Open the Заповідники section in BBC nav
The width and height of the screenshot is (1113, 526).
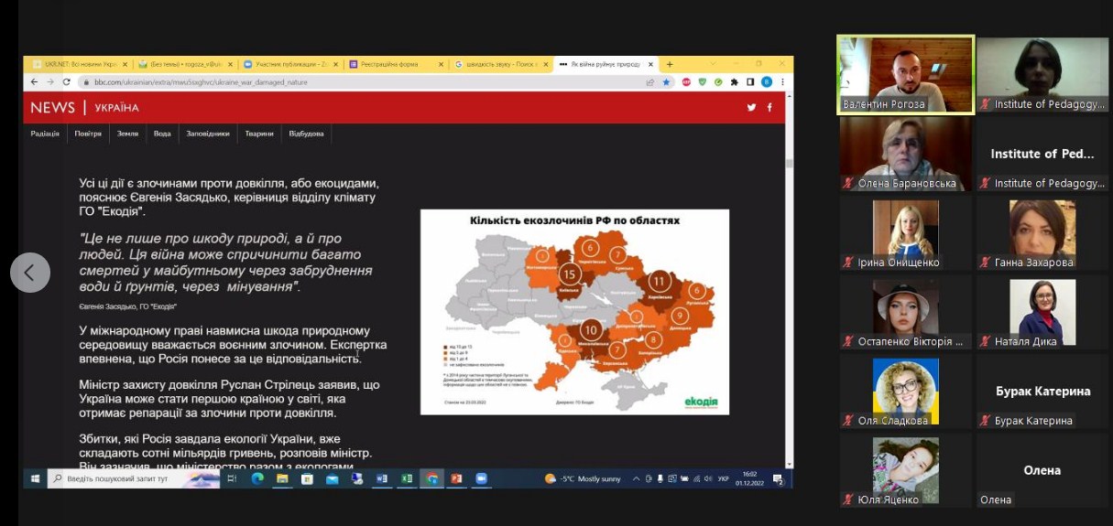coord(207,134)
